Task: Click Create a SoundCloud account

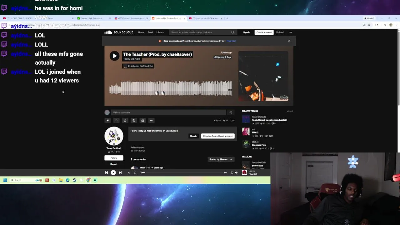Action: pos(218,136)
